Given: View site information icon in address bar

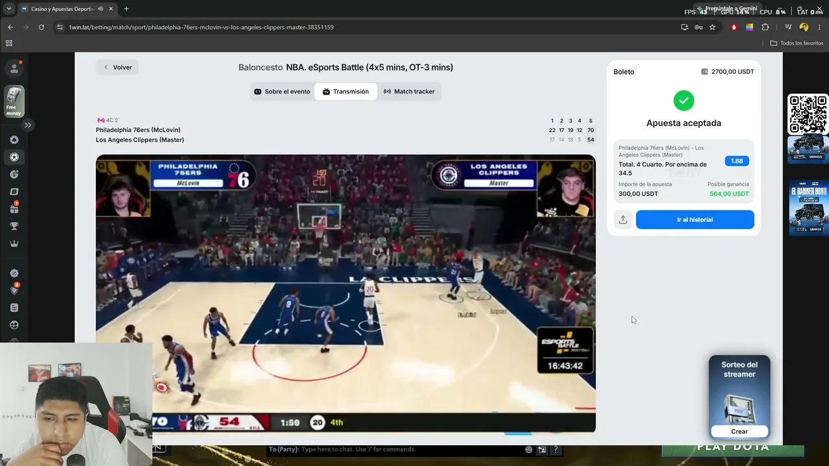Looking at the screenshot, I should click(x=60, y=27).
